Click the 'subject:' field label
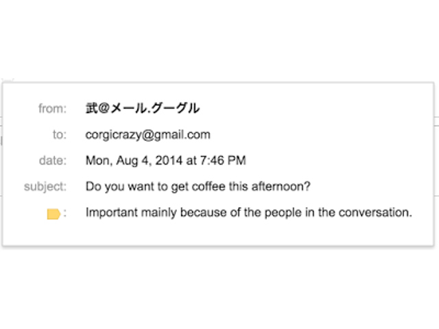 pos(45,187)
